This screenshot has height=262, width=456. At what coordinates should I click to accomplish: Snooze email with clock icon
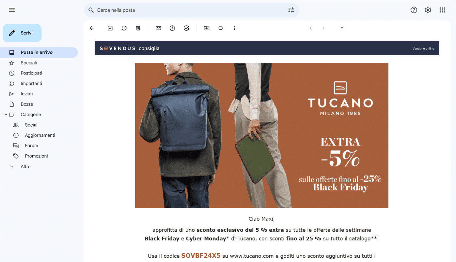pyautogui.click(x=172, y=28)
